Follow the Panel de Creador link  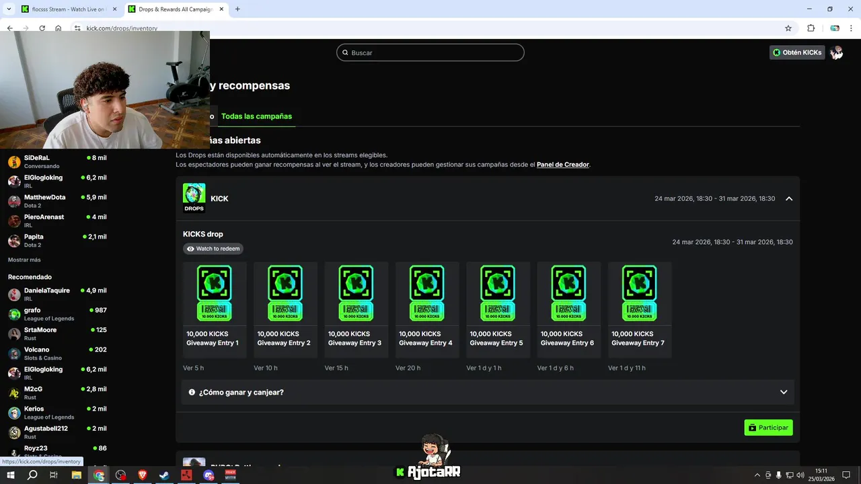(x=563, y=165)
